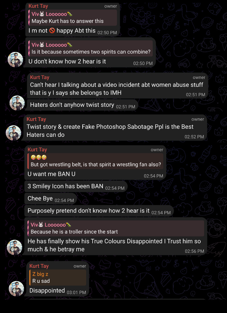Tap Kurt Tay name above 'Z big z' reply
This screenshot has height=313, width=227.
click(39, 266)
